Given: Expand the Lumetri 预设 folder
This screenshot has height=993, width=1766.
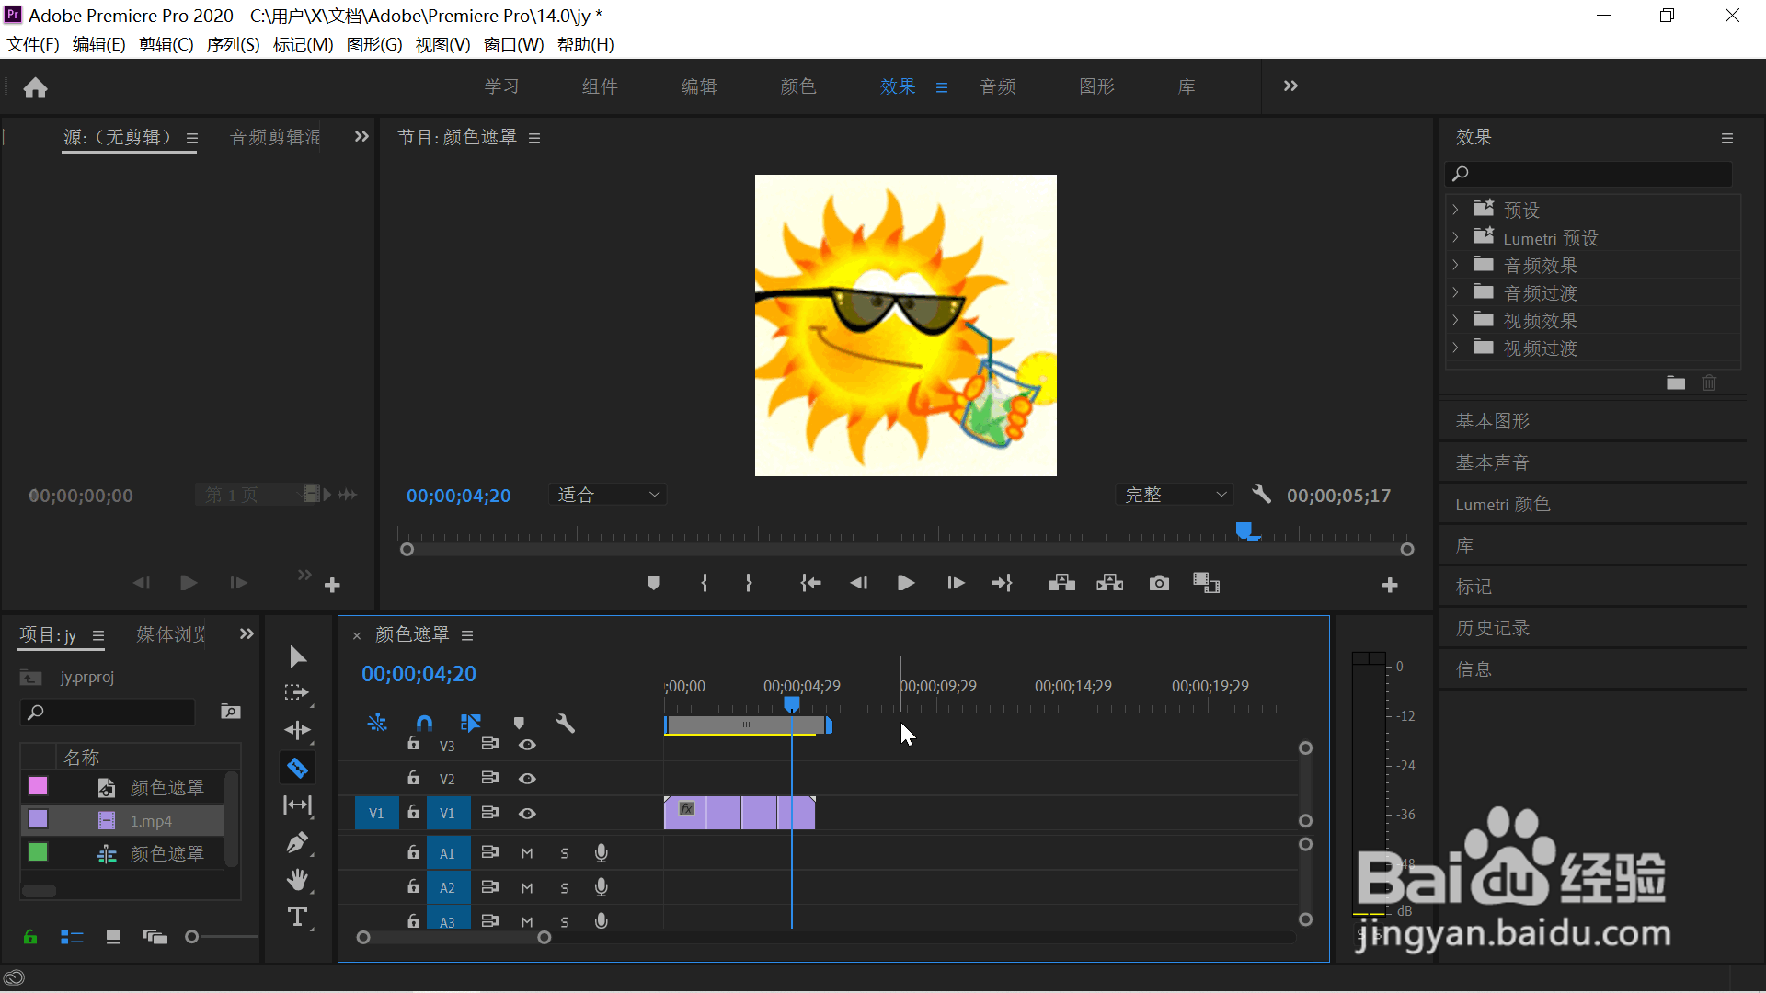Looking at the screenshot, I should (1455, 237).
